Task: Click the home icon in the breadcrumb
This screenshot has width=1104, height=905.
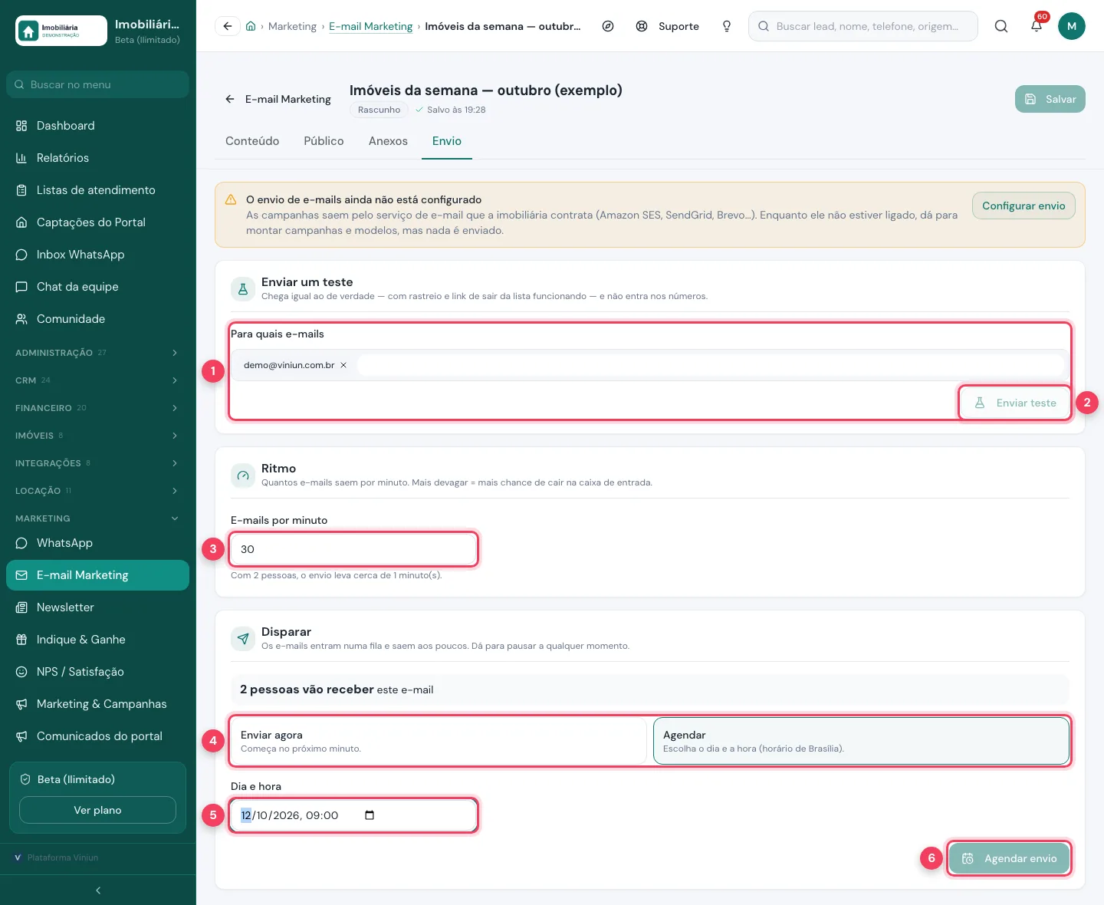Action: (x=251, y=26)
